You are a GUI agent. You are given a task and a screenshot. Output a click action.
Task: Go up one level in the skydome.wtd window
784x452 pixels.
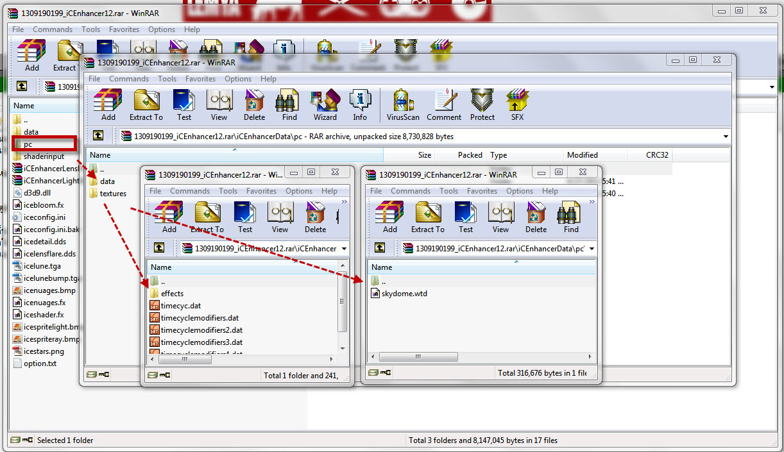(380, 248)
